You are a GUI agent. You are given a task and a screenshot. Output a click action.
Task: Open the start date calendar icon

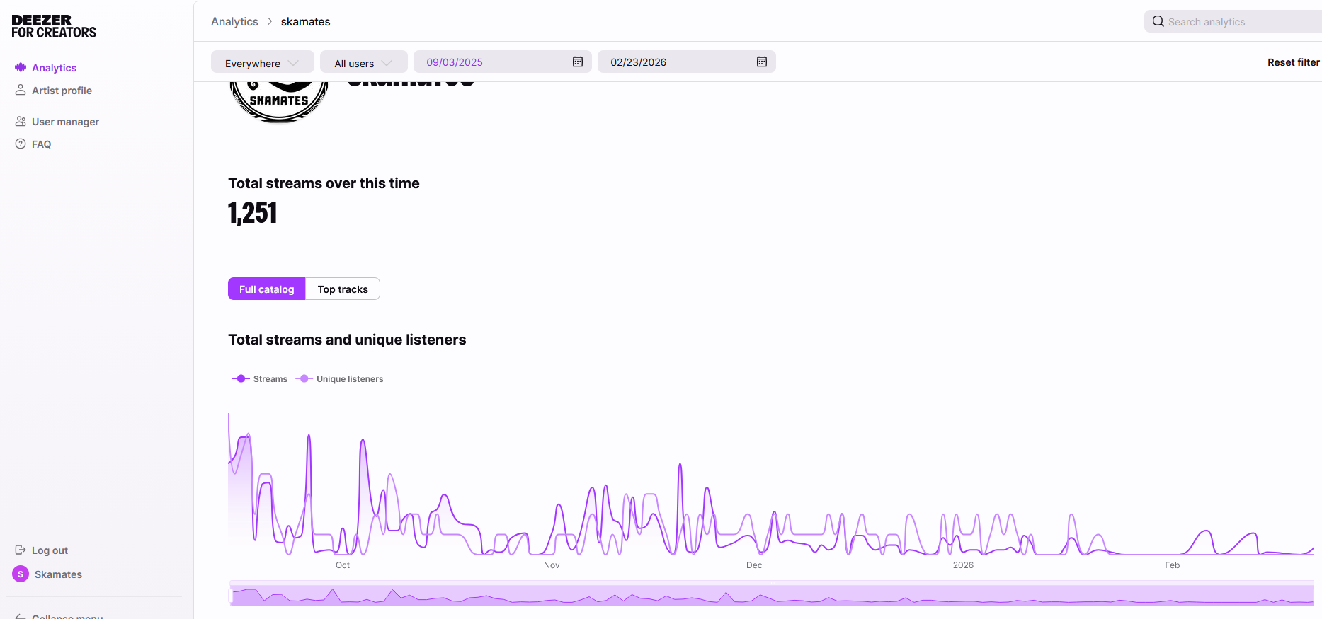click(577, 62)
